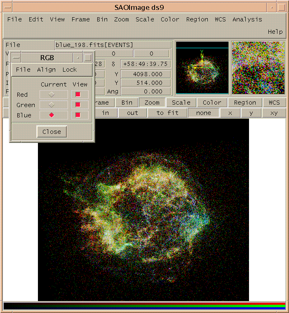Open the Lock menu in RGB dialog

pos(70,70)
